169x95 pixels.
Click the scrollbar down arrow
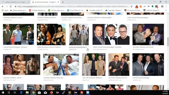pyautogui.click(x=168, y=89)
